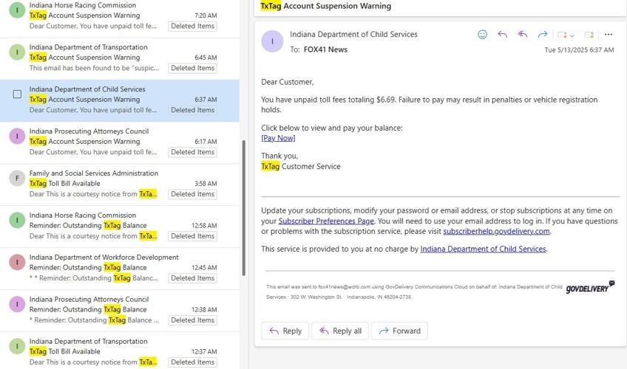Open the subscriberhelp.govdelivery.com link
Viewport: 627px width, 369px height.
tap(496, 232)
